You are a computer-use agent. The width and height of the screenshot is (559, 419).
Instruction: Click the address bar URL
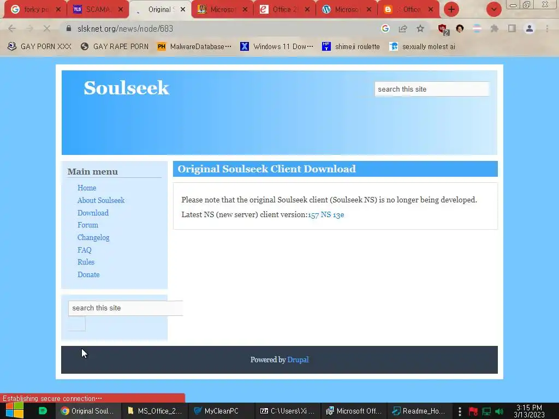click(x=125, y=28)
